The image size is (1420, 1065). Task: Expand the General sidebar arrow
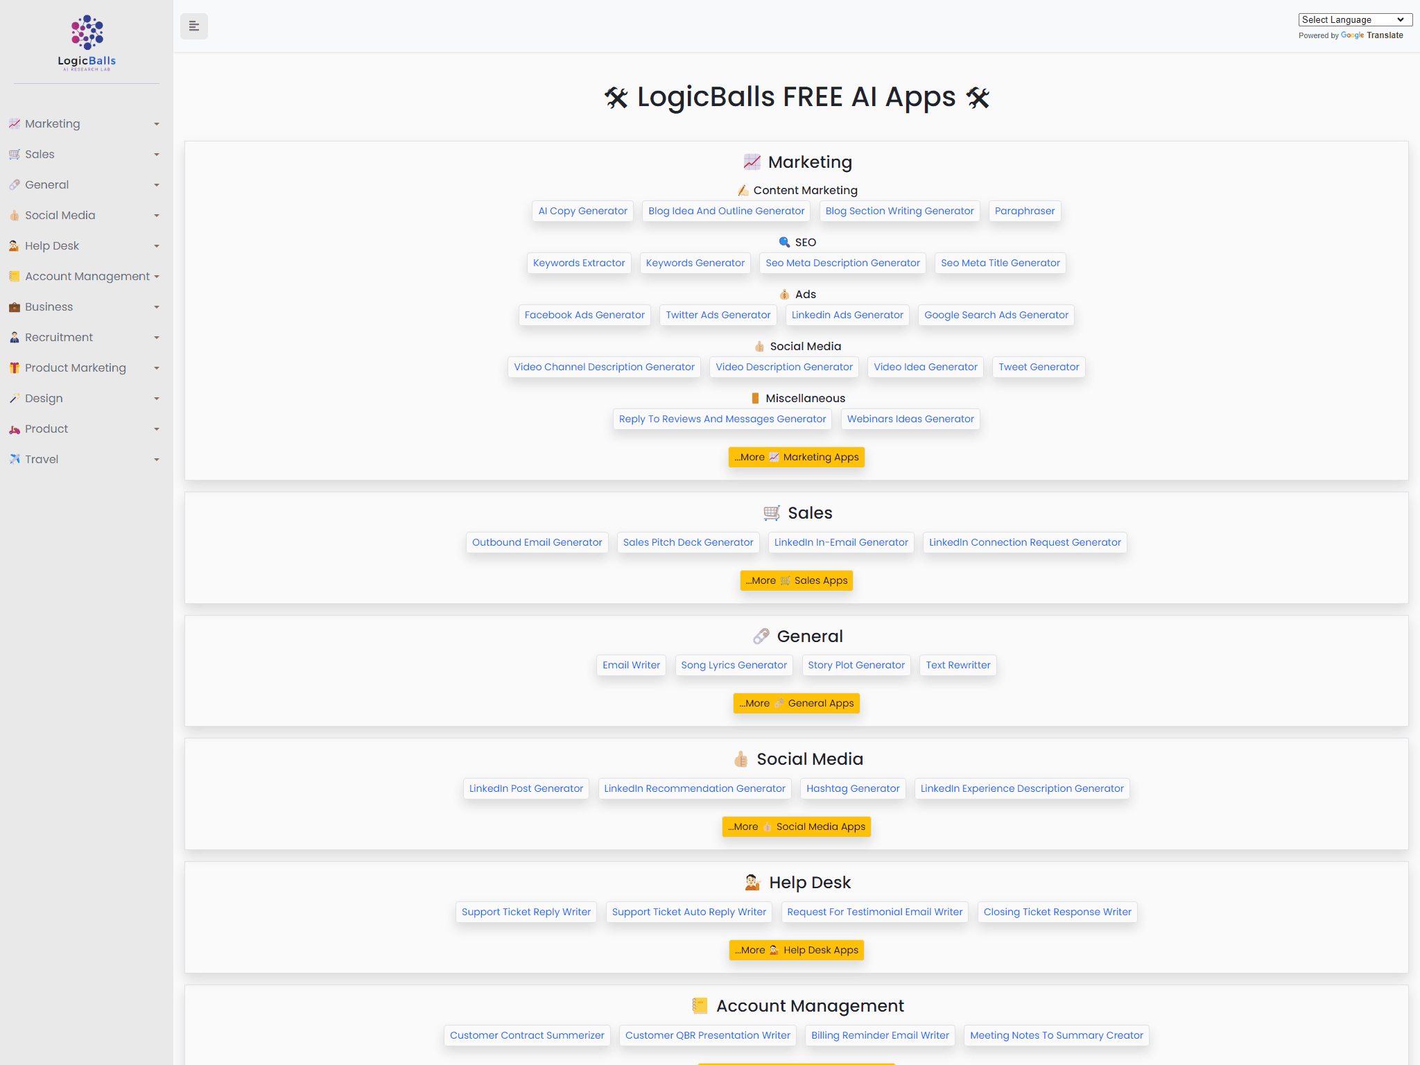pos(157,185)
